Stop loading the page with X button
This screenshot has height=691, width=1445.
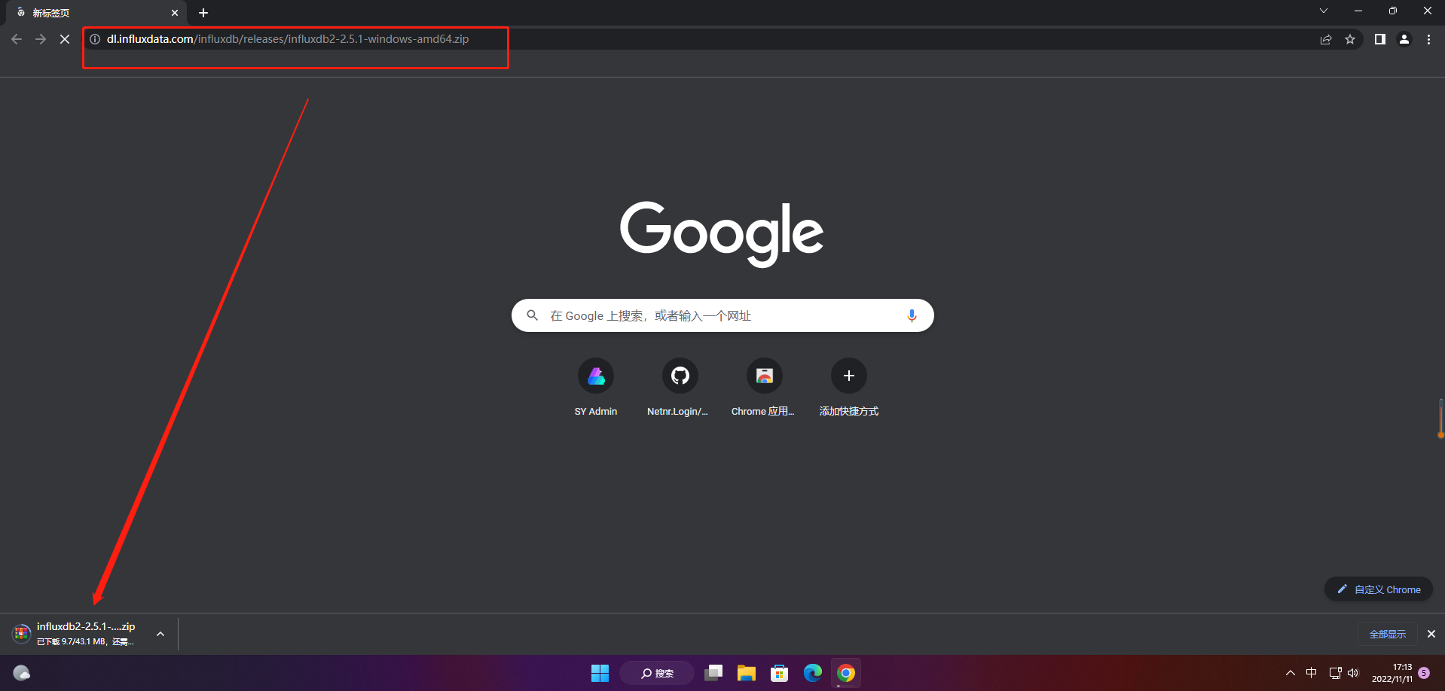[x=65, y=39]
